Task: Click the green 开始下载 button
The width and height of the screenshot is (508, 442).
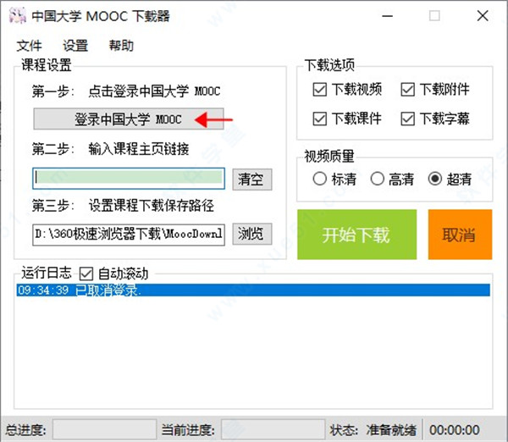Action: 357,235
